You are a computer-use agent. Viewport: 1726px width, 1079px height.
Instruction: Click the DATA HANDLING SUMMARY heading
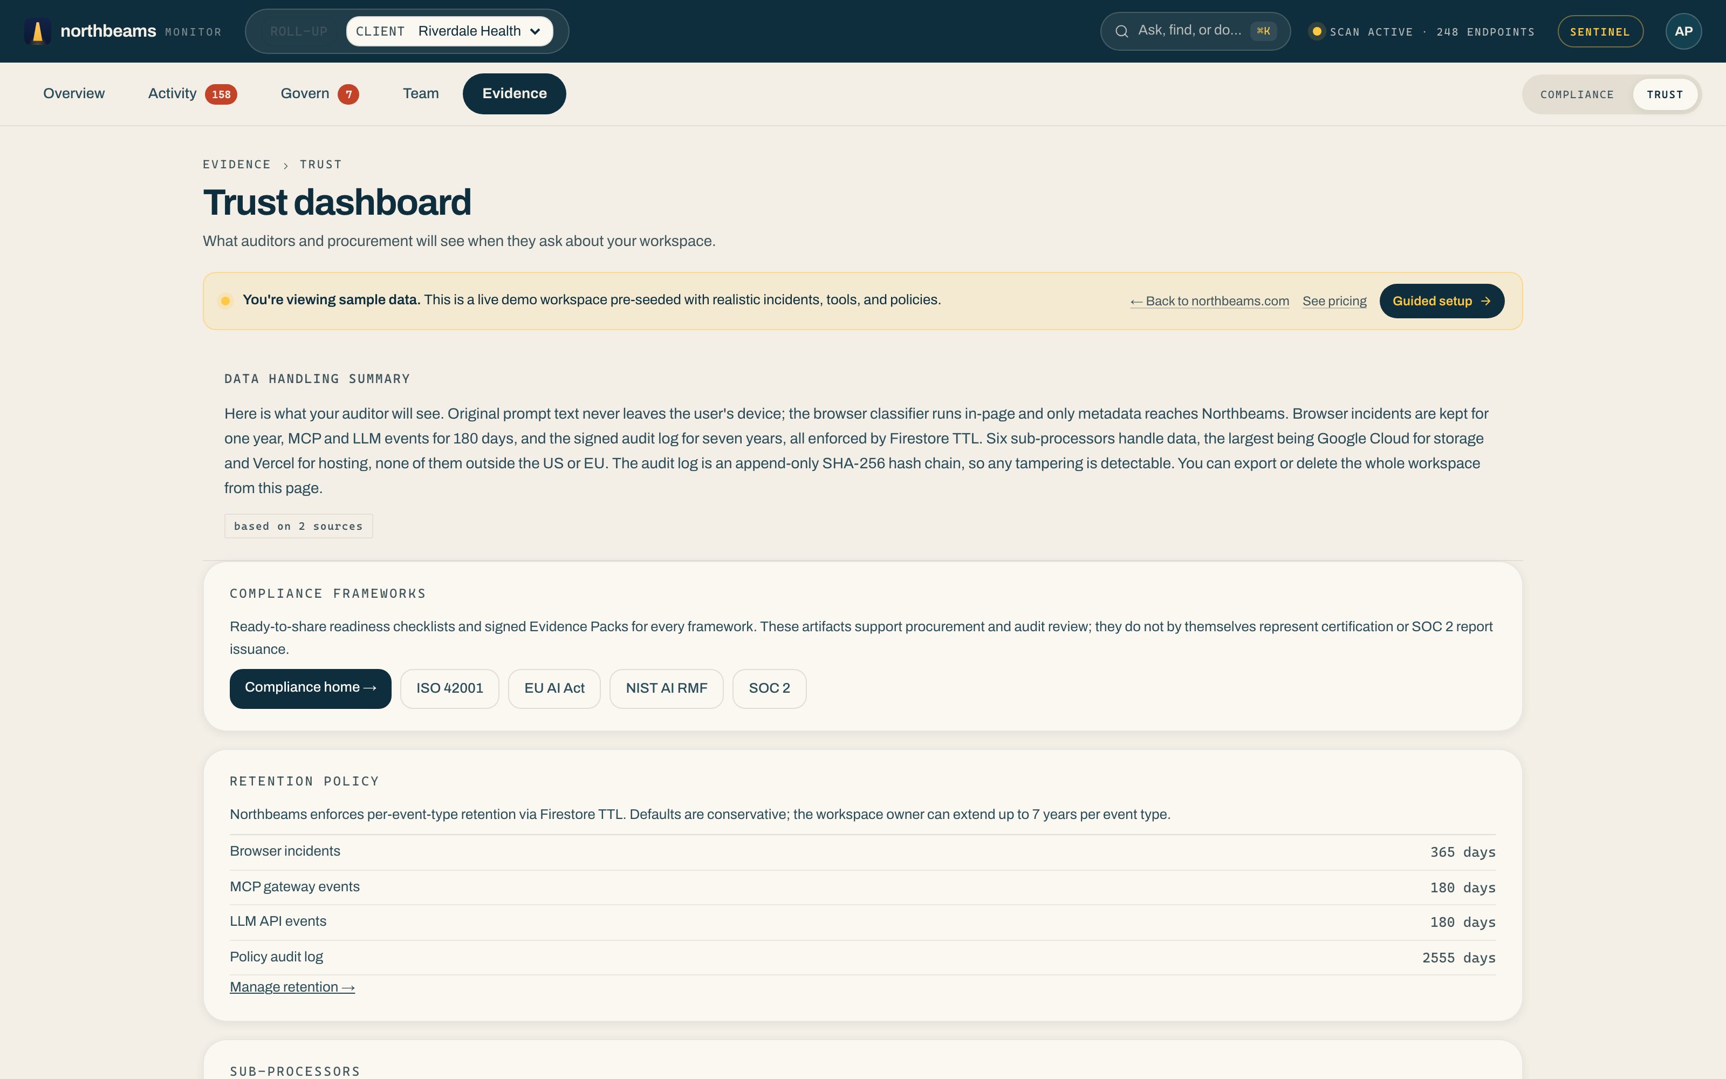(317, 379)
